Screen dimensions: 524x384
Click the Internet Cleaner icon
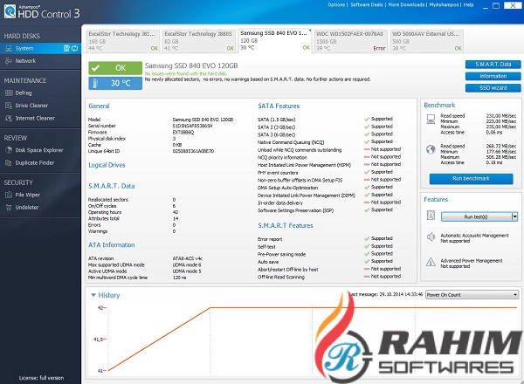click(x=9, y=118)
